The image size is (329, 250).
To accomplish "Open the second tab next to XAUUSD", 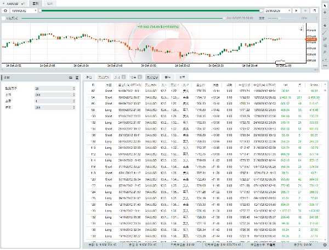I will coord(36,3).
